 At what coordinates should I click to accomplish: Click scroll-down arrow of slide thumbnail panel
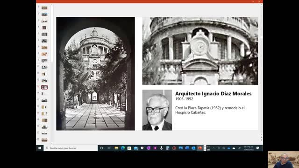(x=52, y=143)
